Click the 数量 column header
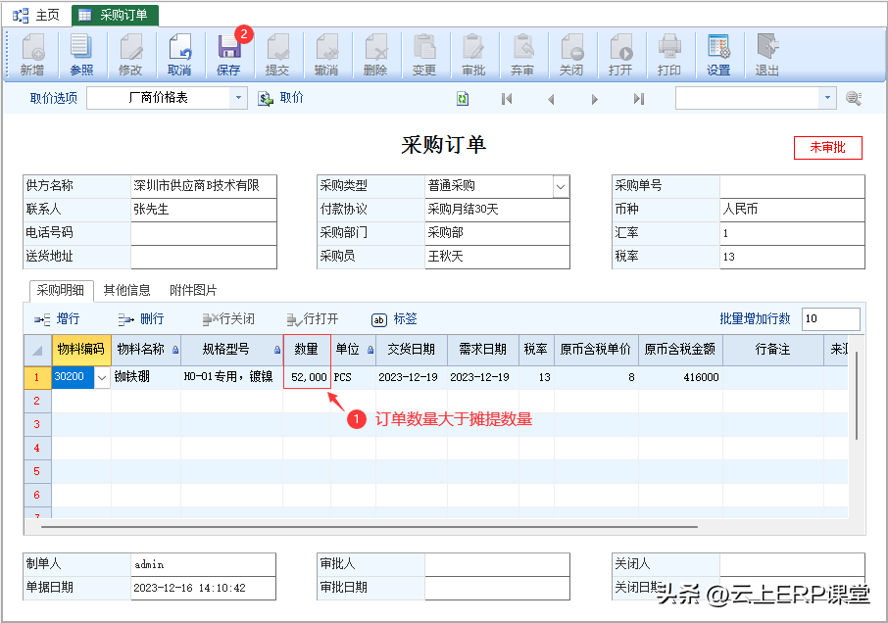This screenshot has height=623, width=888. [x=307, y=350]
